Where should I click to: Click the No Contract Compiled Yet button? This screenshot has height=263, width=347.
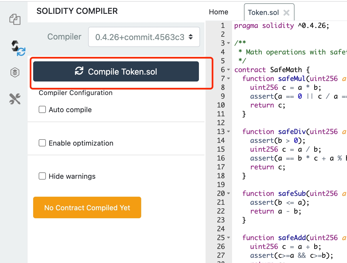pos(87,208)
